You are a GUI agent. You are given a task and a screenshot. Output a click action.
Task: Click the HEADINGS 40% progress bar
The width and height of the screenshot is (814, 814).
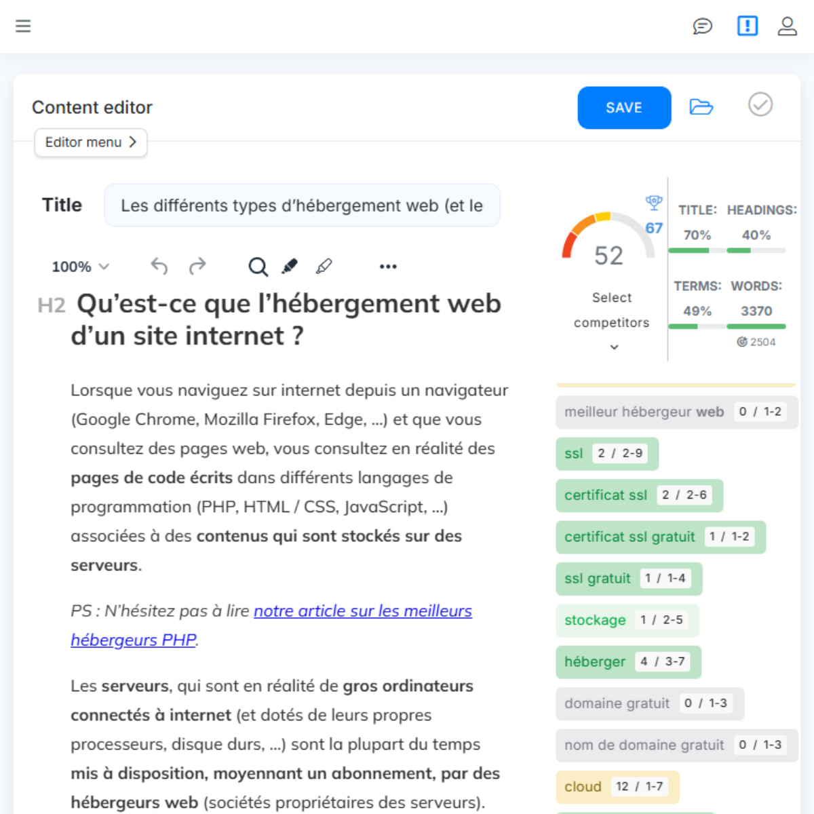point(756,250)
